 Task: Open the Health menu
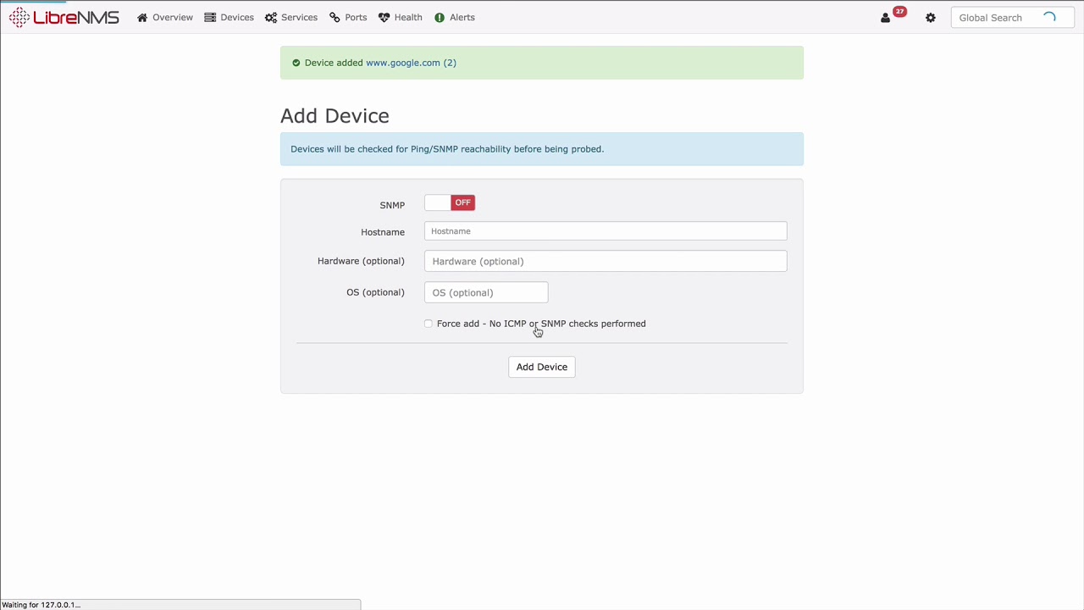pyautogui.click(x=400, y=17)
